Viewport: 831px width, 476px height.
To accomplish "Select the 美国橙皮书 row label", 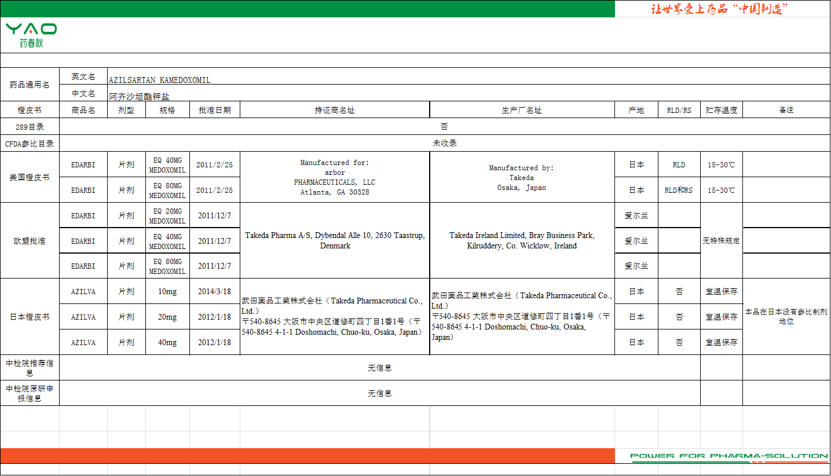I will coord(30,177).
